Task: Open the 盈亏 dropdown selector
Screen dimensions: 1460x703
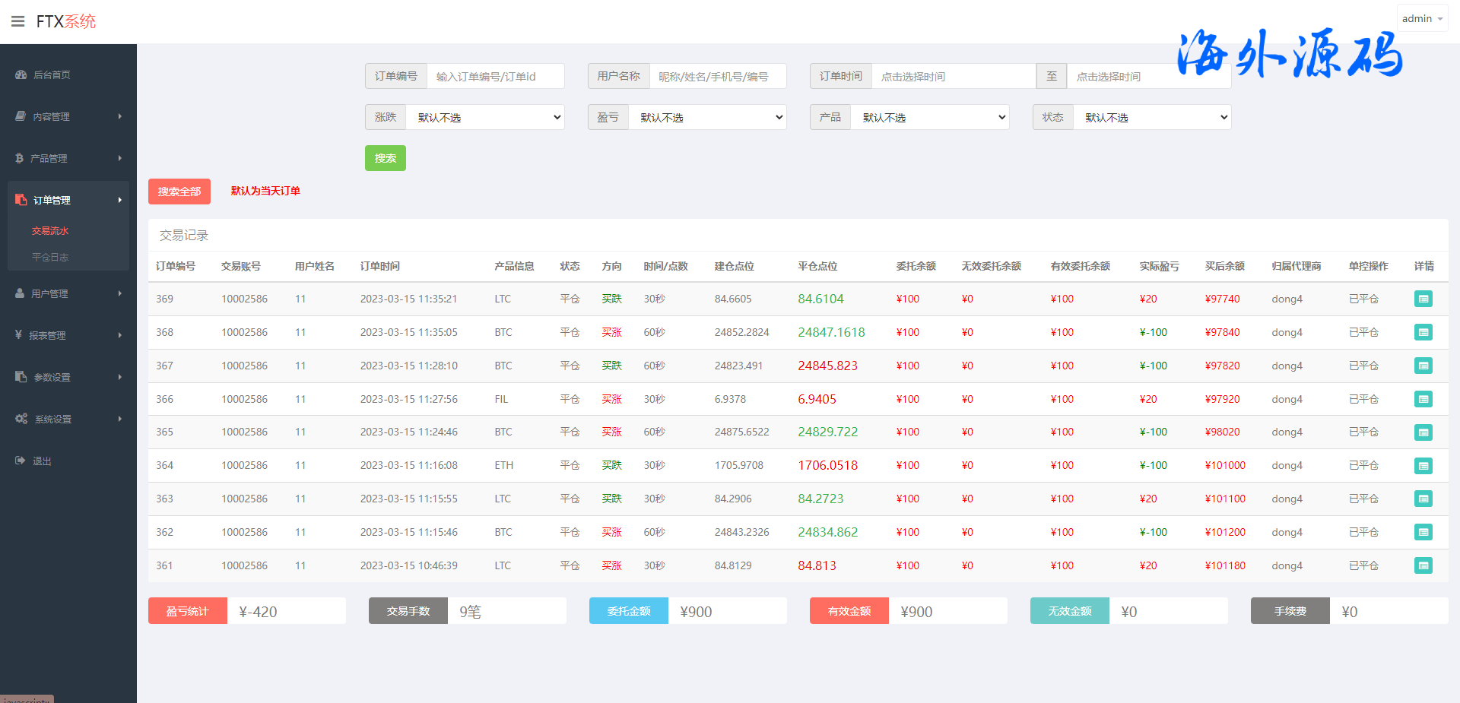Action: click(x=707, y=117)
